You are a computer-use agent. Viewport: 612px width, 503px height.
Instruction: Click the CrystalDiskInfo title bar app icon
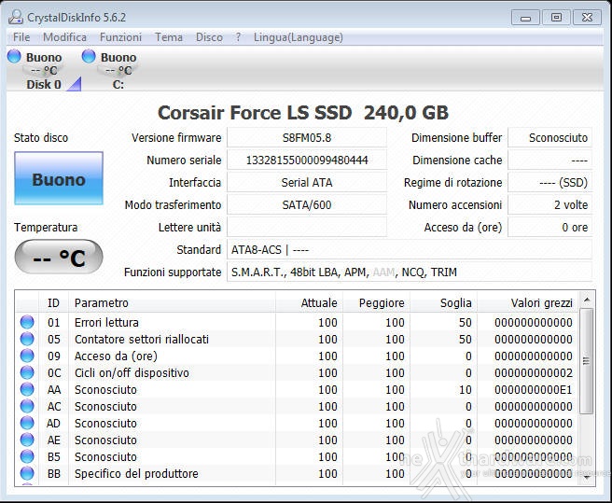(x=16, y=17)
